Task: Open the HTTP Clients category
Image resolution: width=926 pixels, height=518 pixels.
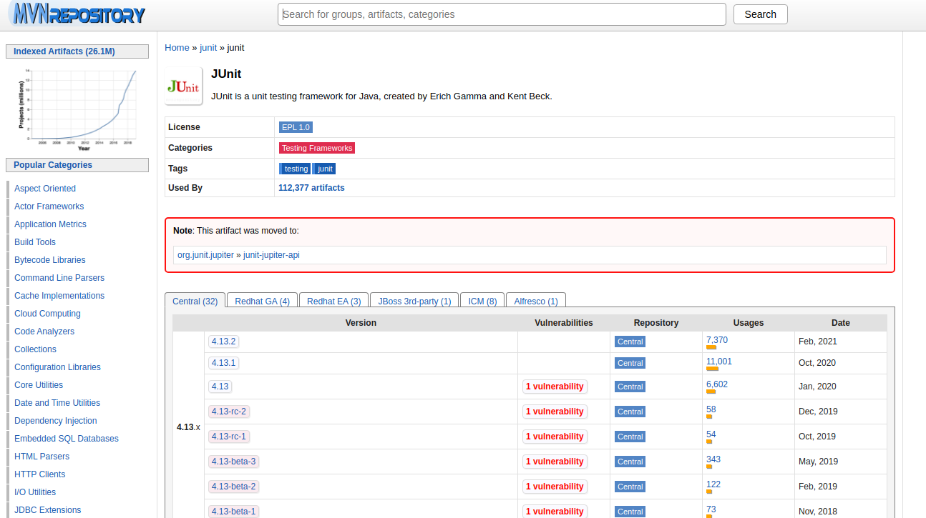Action: pos(39,474)
